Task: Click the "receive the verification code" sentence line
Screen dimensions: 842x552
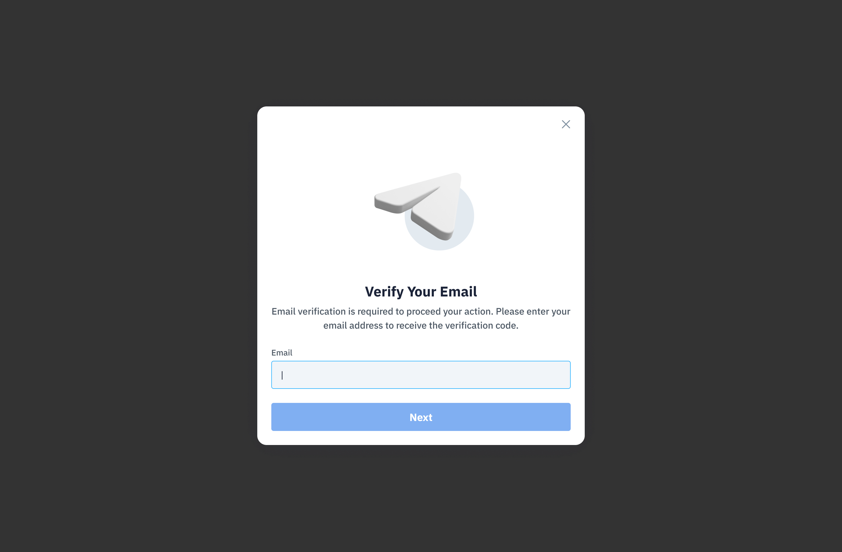Action: (x=421, y=325)
